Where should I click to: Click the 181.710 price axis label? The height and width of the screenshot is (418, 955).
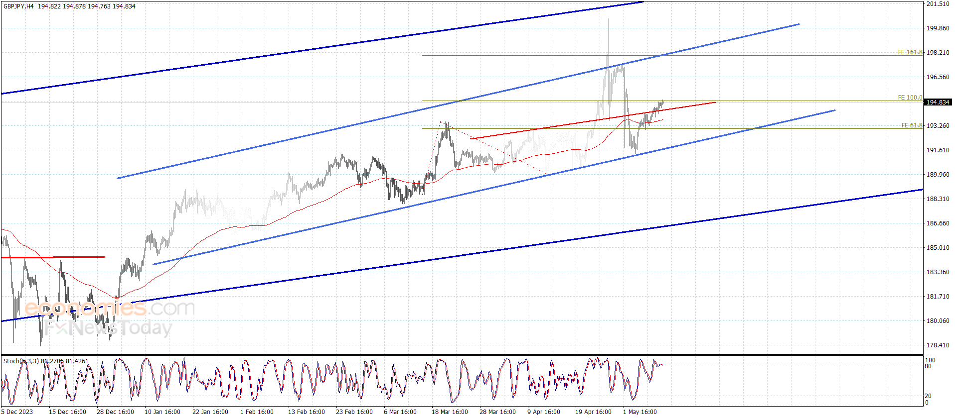[x=938, y=297]
